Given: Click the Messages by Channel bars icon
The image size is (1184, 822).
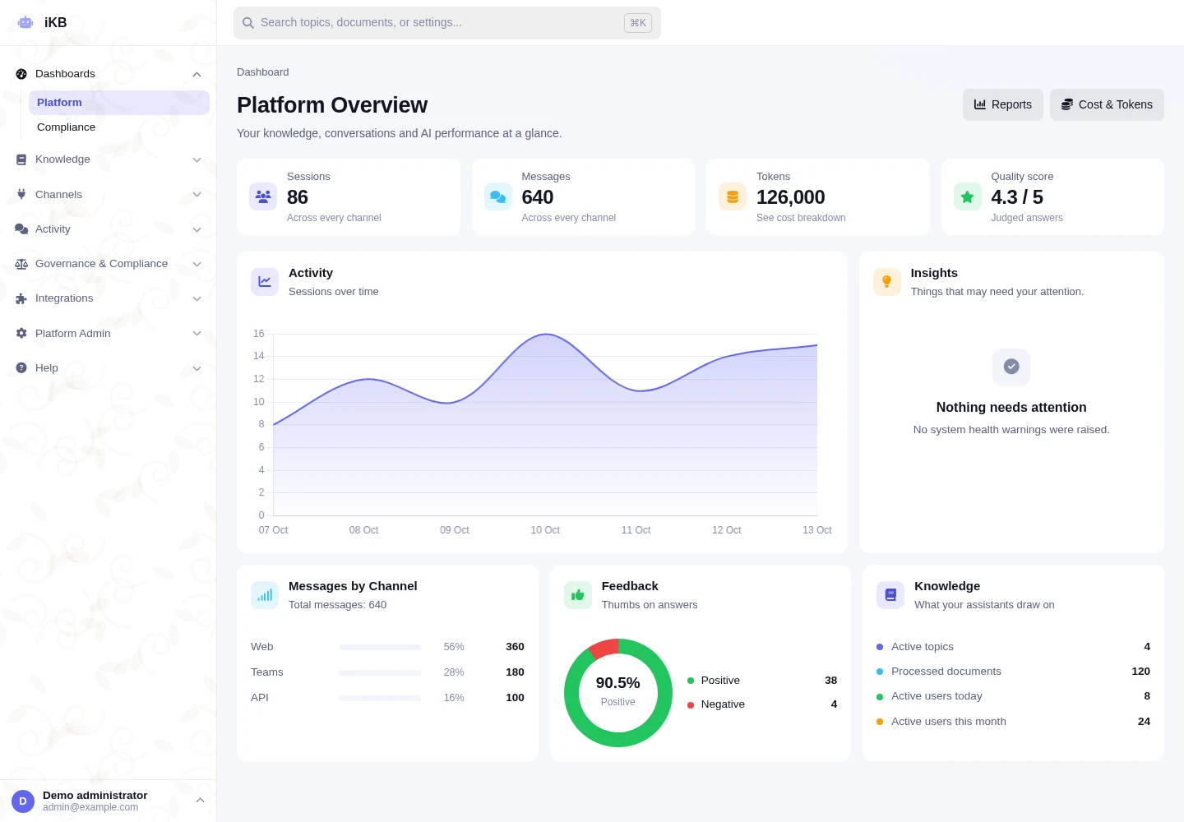Looking at the screenshot, I should pyautogui.click(x=265, y=595).
